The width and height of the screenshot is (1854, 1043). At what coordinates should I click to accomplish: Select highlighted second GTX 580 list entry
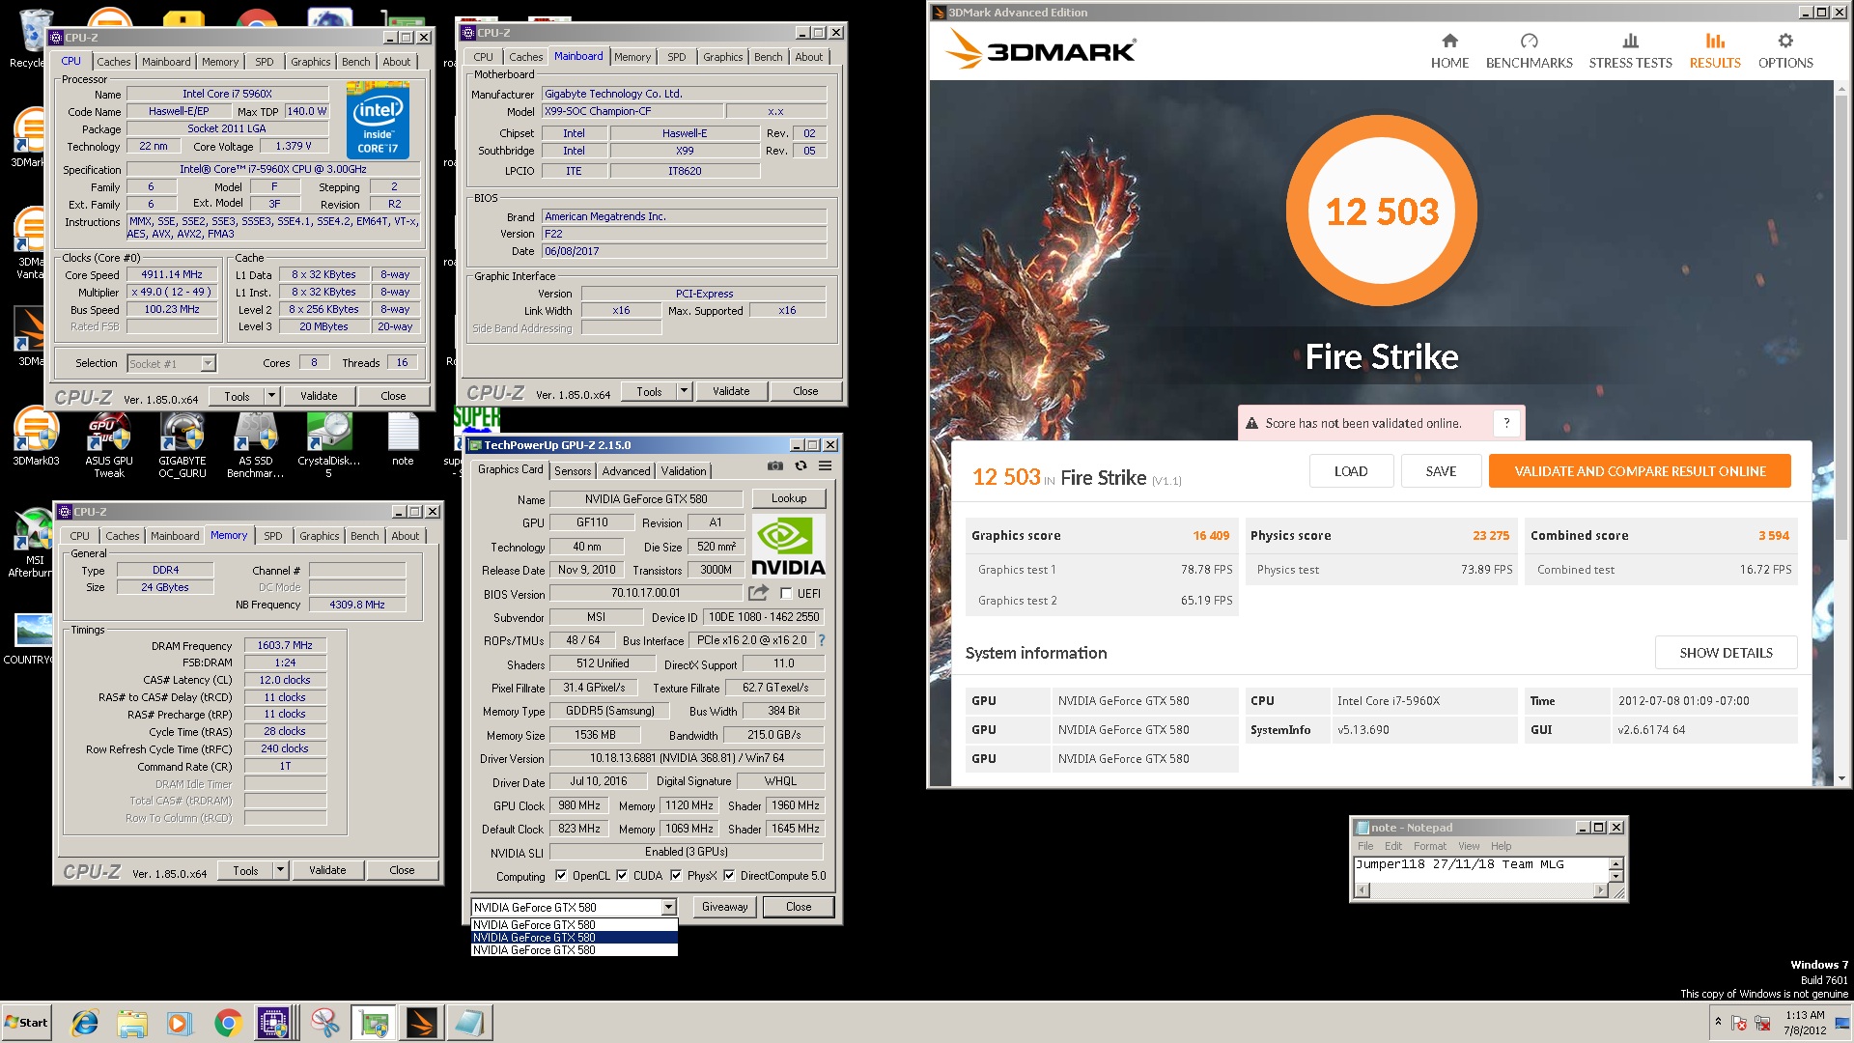574,937
